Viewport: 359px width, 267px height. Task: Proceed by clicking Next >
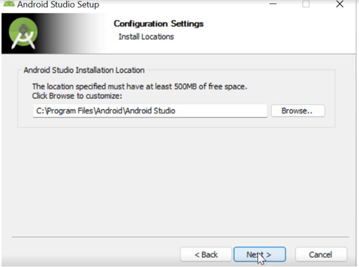[259, 254]
